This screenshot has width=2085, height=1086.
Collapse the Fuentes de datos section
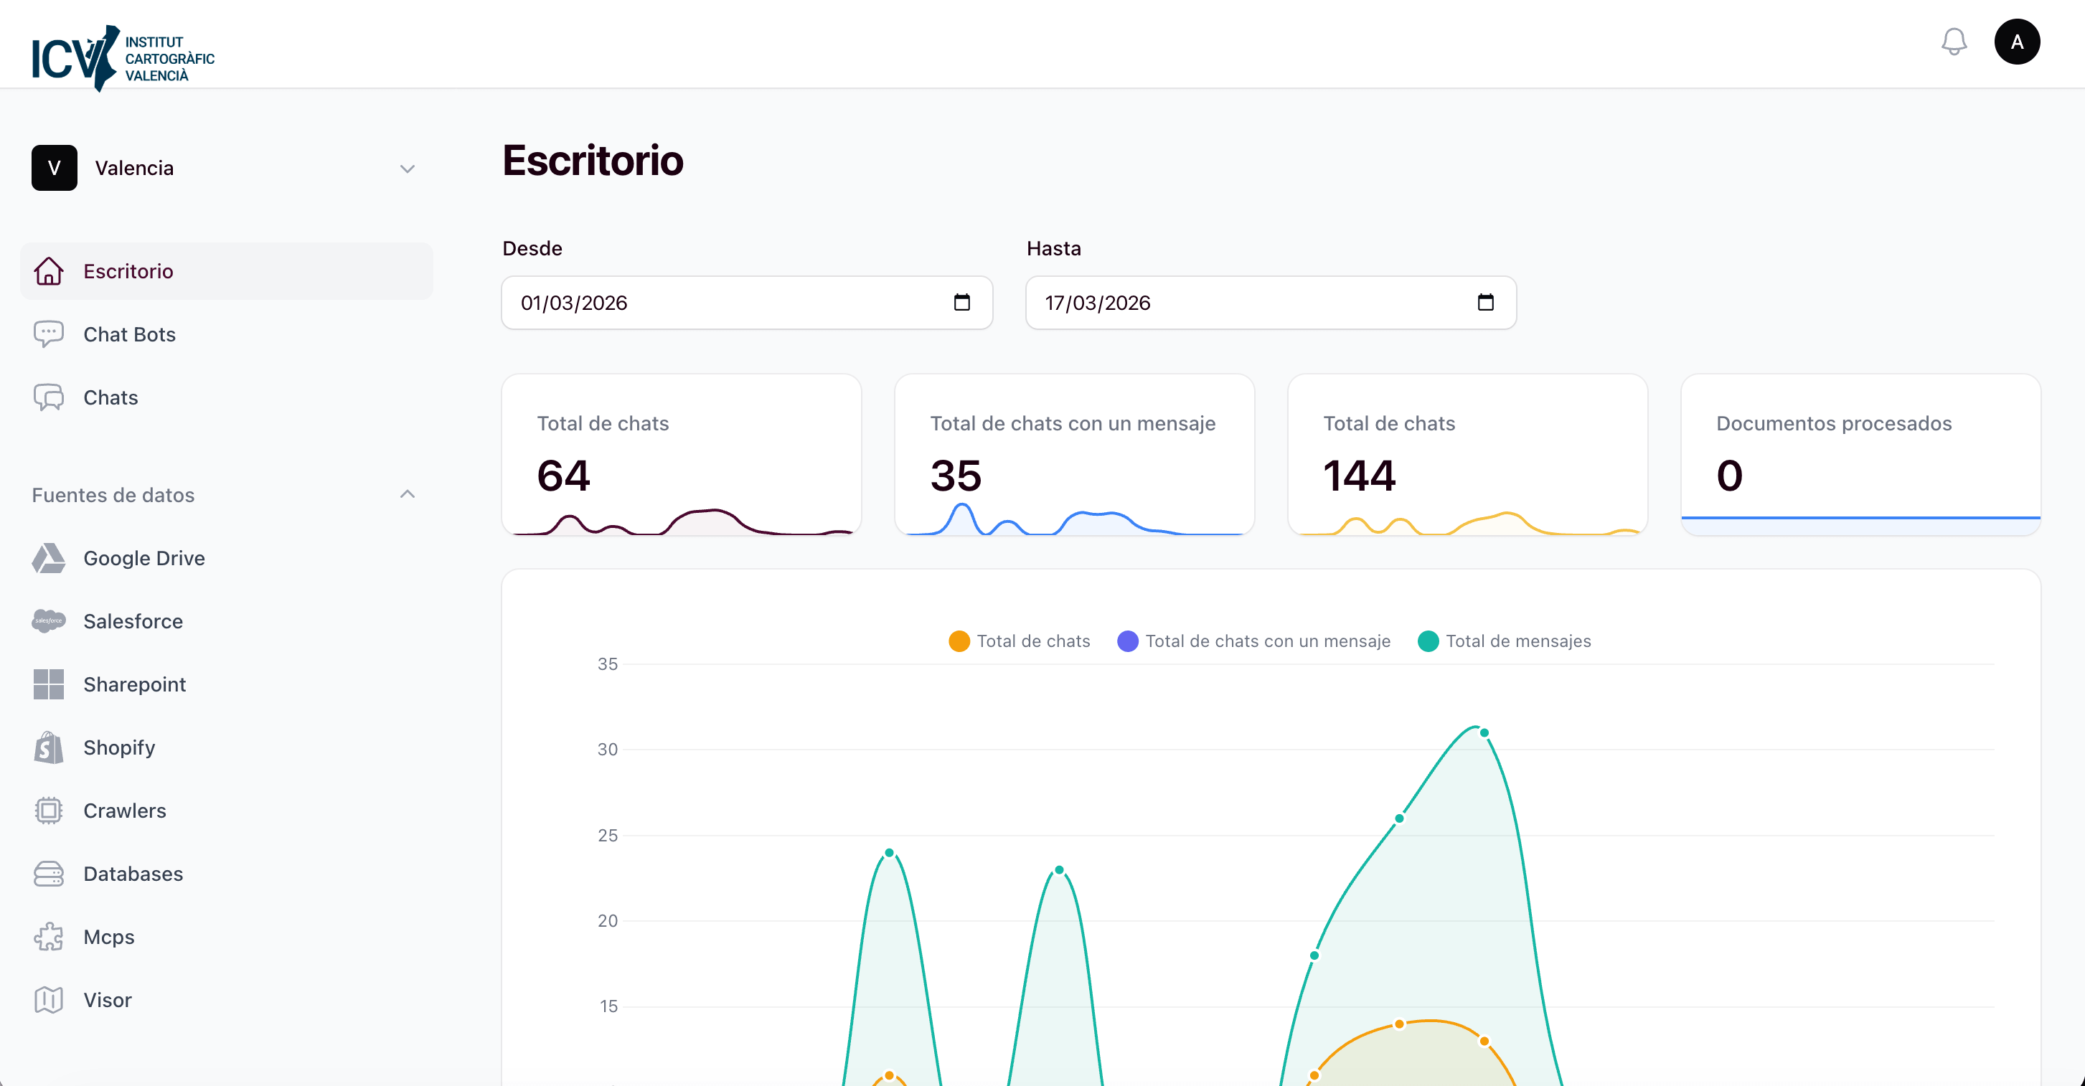point(408,494)
